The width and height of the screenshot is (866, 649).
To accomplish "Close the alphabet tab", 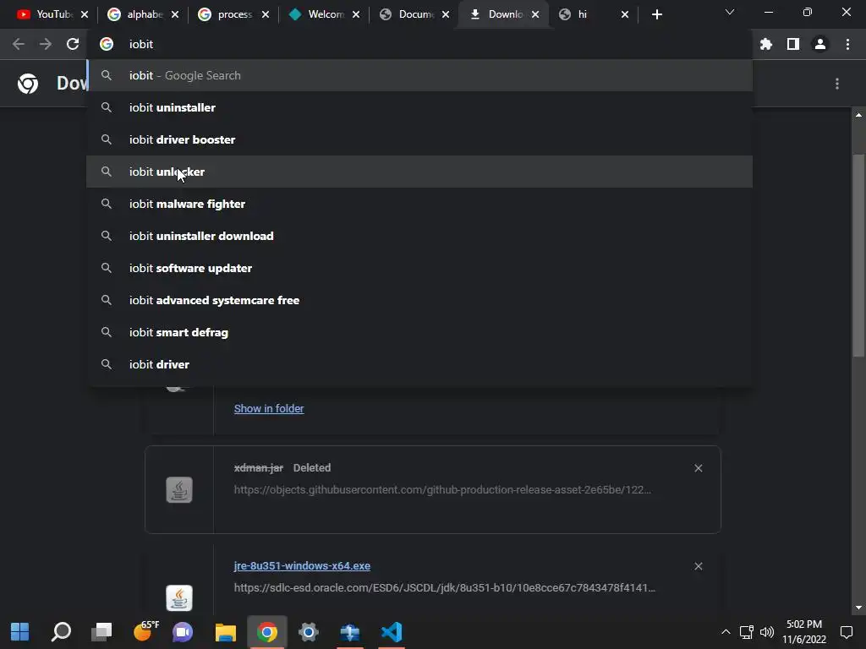I will pyautogui.click(x=175, y=14).
